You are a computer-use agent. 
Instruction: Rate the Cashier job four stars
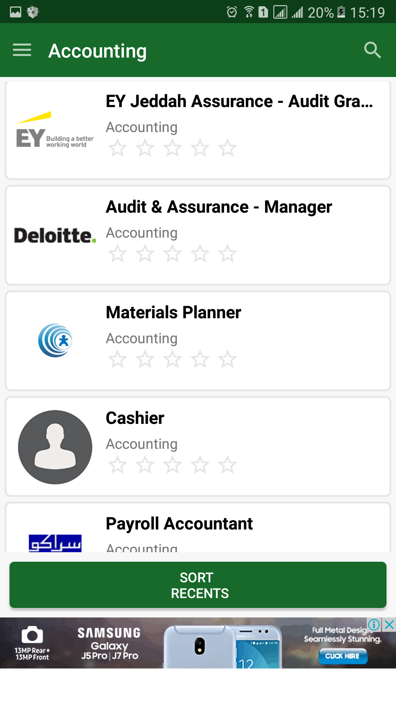pyautogui.click(x=200, y=465)
